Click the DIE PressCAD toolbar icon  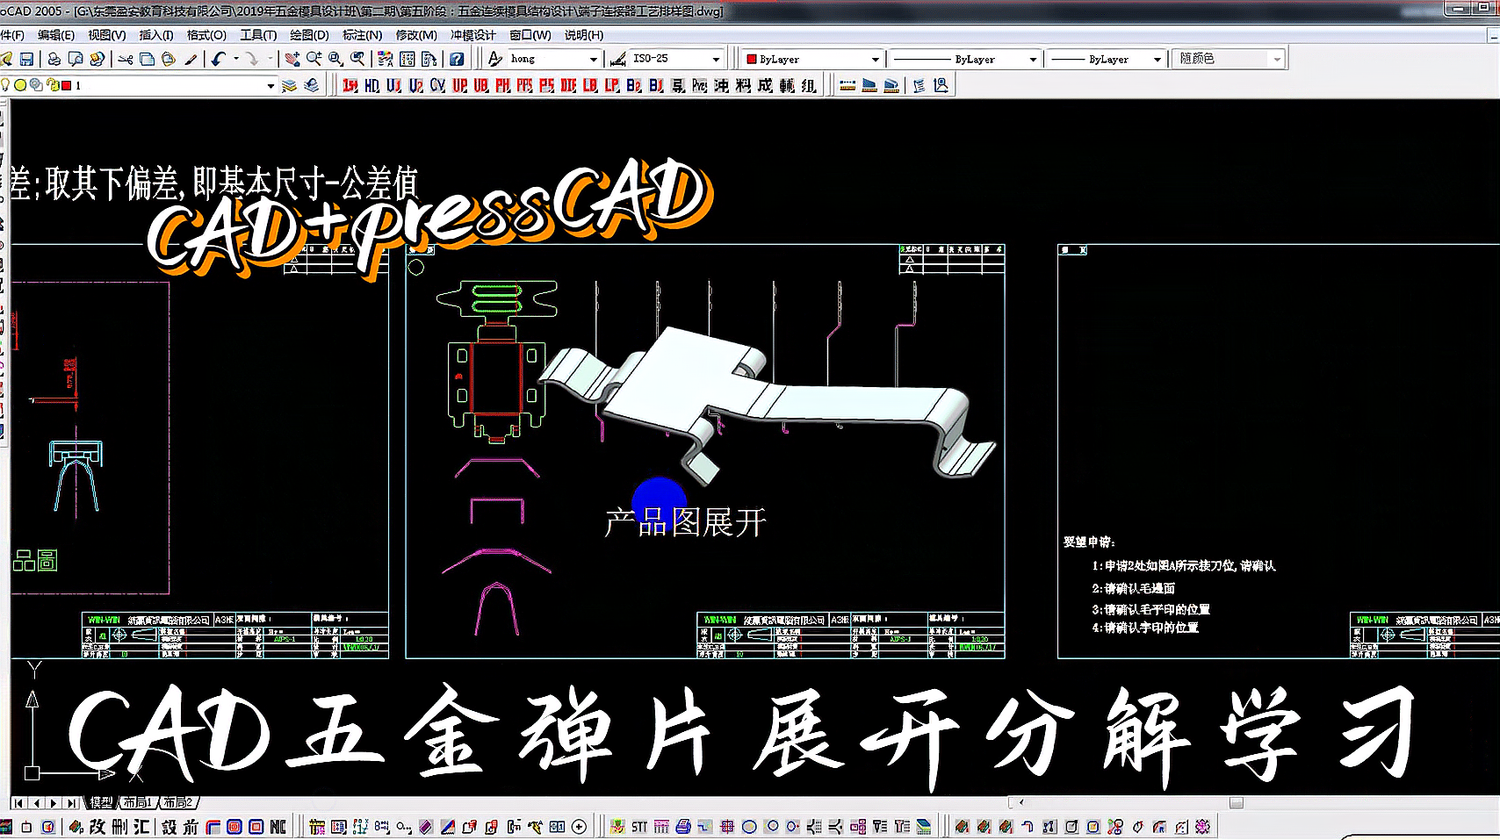pyautogui.click(x=568, y=85)
